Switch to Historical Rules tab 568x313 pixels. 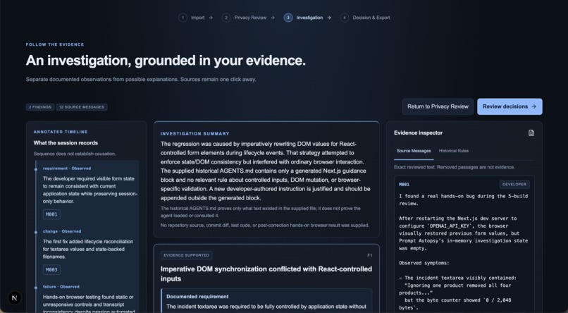click(454, 151)
